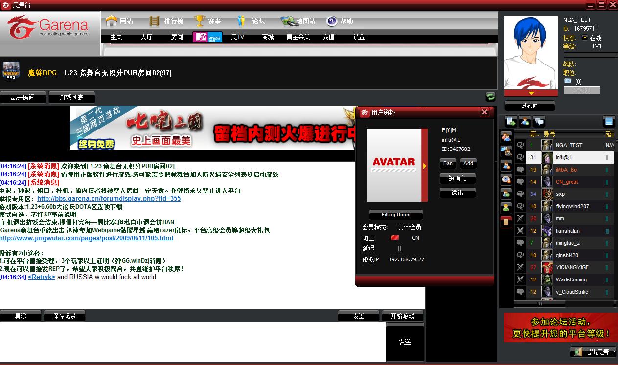This screenshot has width=618, height=365.
Task: Click the Add button in the user profile
Action: (468, 163)
